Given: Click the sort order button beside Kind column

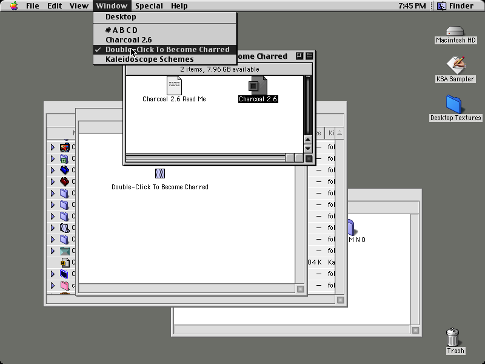Looking at the screenshot, I should click(x=339, y=133).
